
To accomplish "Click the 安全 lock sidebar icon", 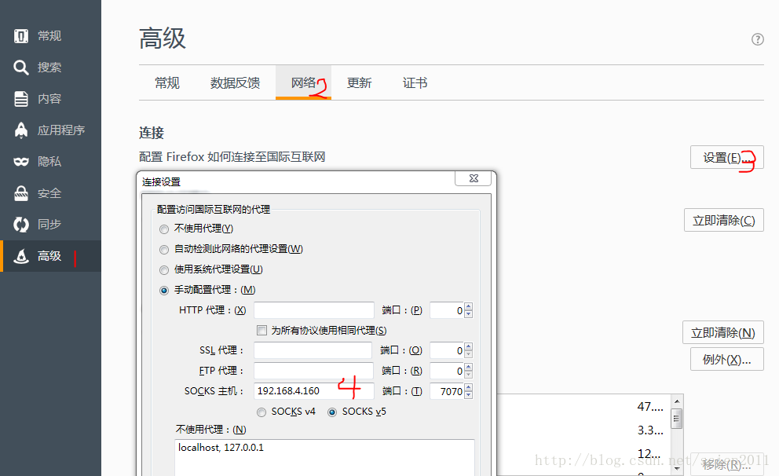I will click(21, 192).
